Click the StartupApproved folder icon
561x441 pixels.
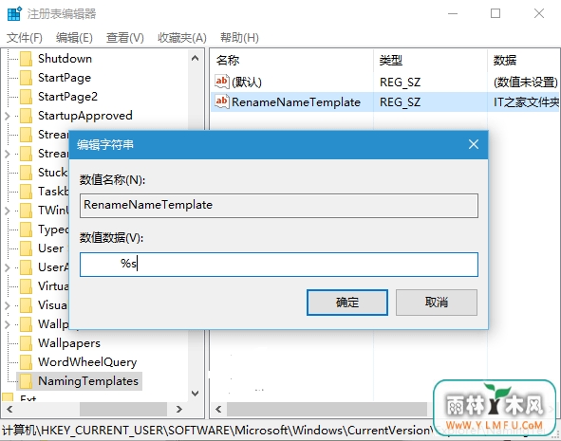tap(27, 116)
